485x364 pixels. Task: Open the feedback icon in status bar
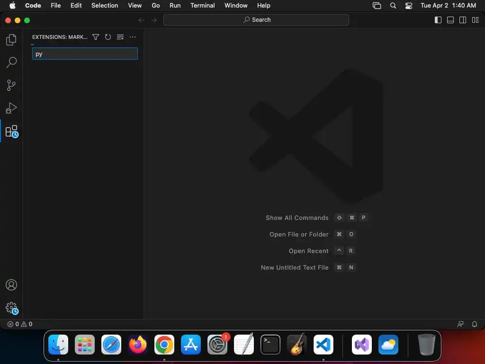pyautogui.click(x=460, y=324)
